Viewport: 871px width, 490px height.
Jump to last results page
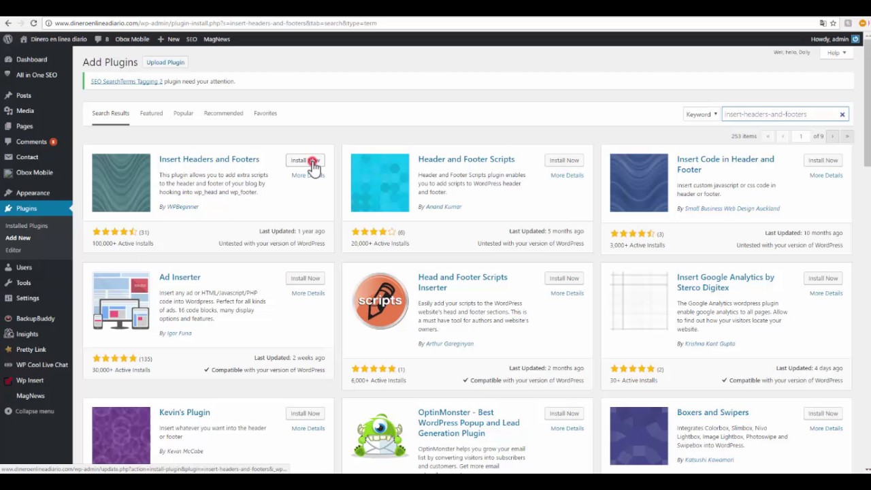click(847, 136)
